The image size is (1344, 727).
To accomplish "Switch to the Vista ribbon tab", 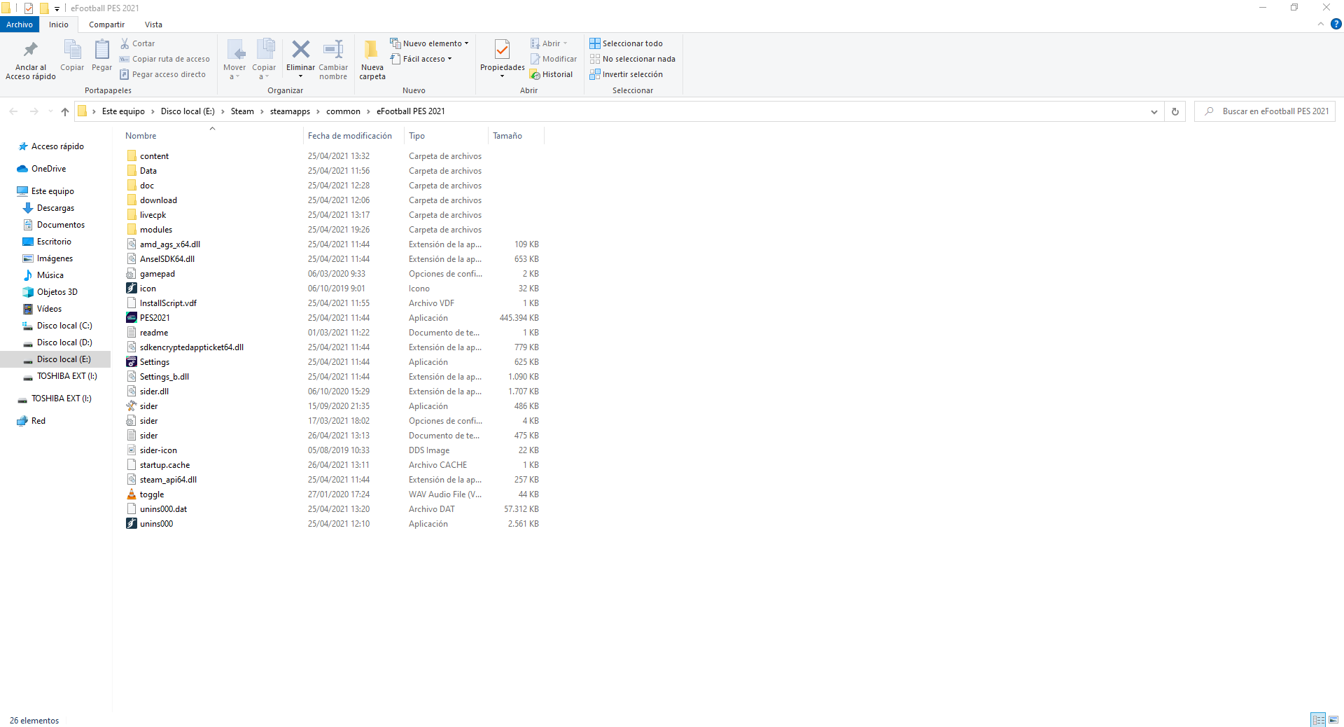I will [x=153, y=25].
